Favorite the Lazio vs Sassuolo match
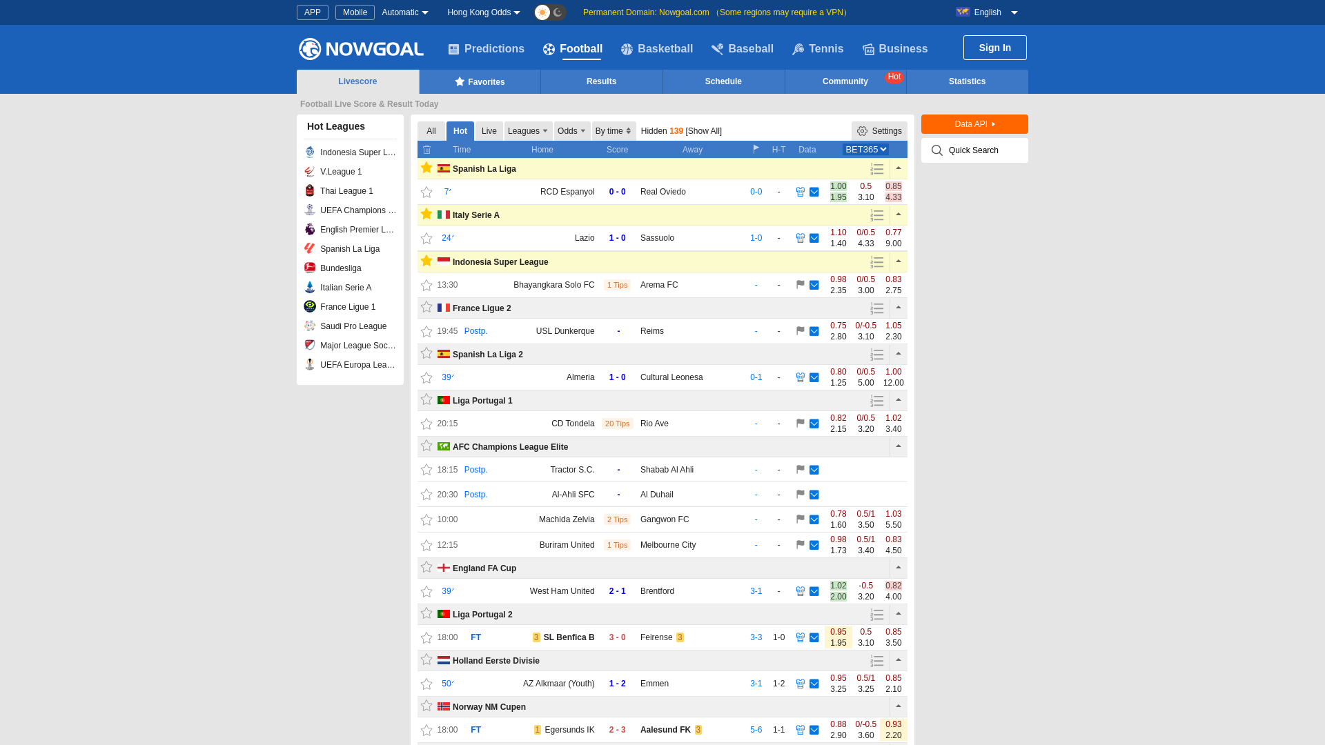 coord(426,239)
